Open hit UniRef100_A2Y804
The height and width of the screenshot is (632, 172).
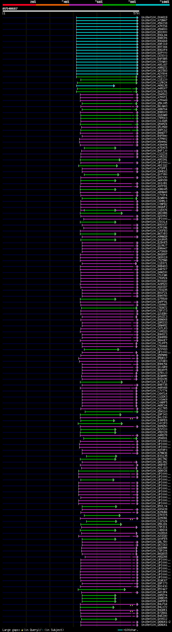click(x=154, y=74)
